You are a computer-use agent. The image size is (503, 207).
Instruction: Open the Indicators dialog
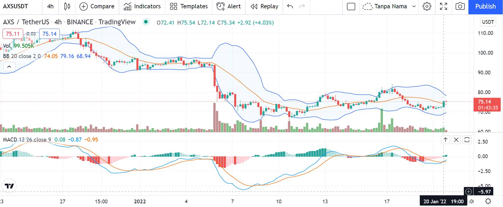pyautogui.click(x=142, y=6)
